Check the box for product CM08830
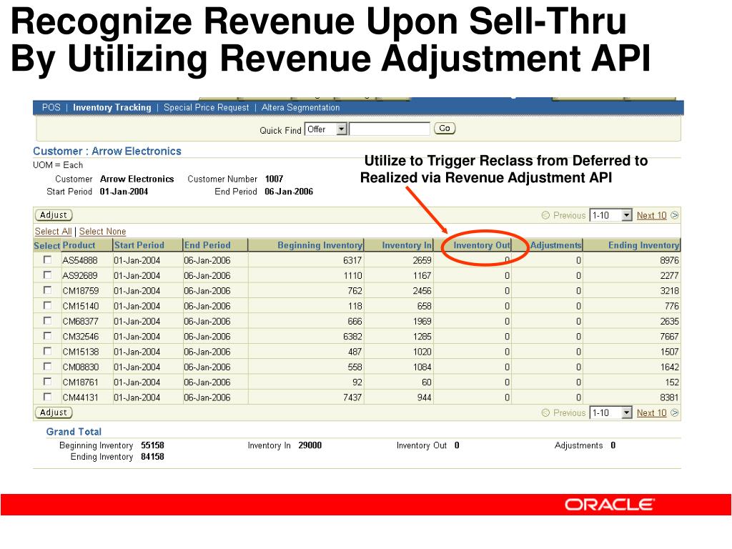 point(47,367)
